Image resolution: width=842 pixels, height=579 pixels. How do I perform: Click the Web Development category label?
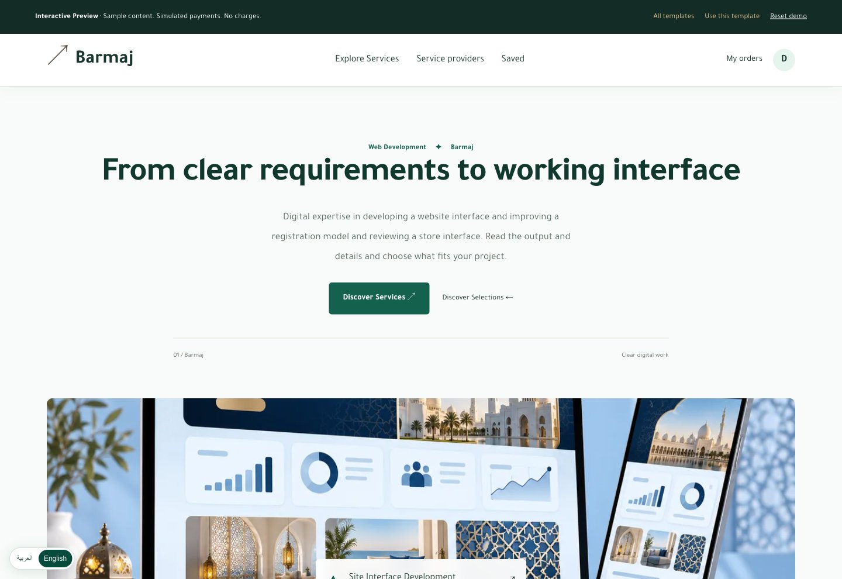coord(397,147)
